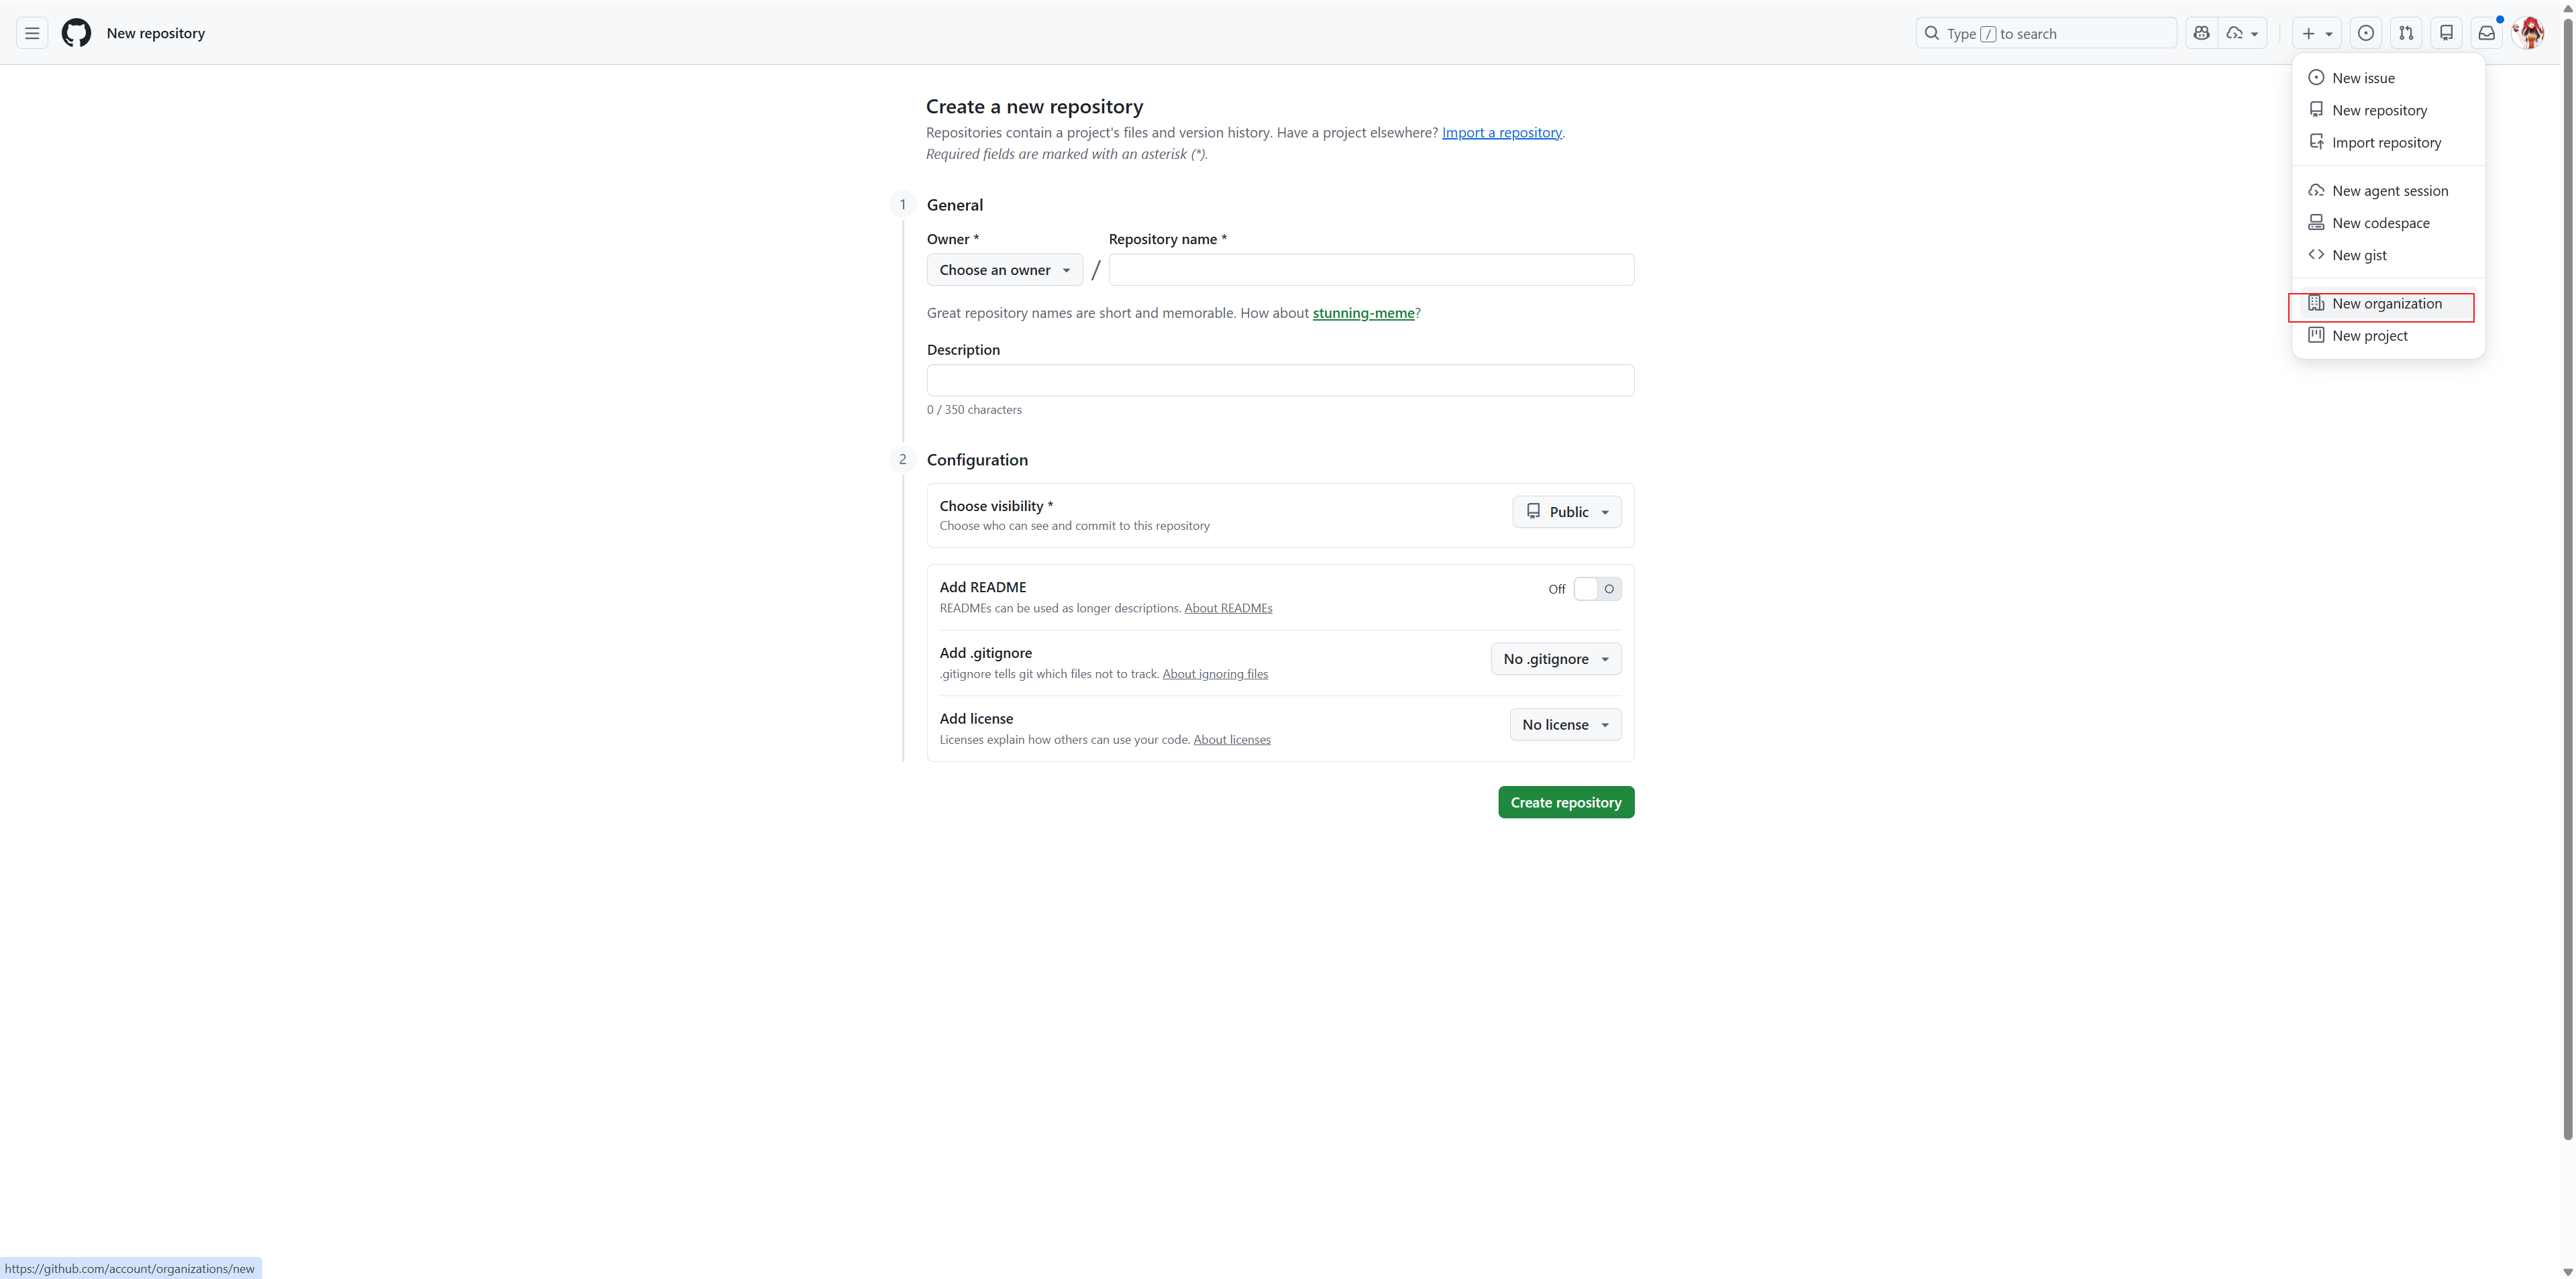Click the repository Description field
Screen dimensions: 2576x1279
point(1279,379)
